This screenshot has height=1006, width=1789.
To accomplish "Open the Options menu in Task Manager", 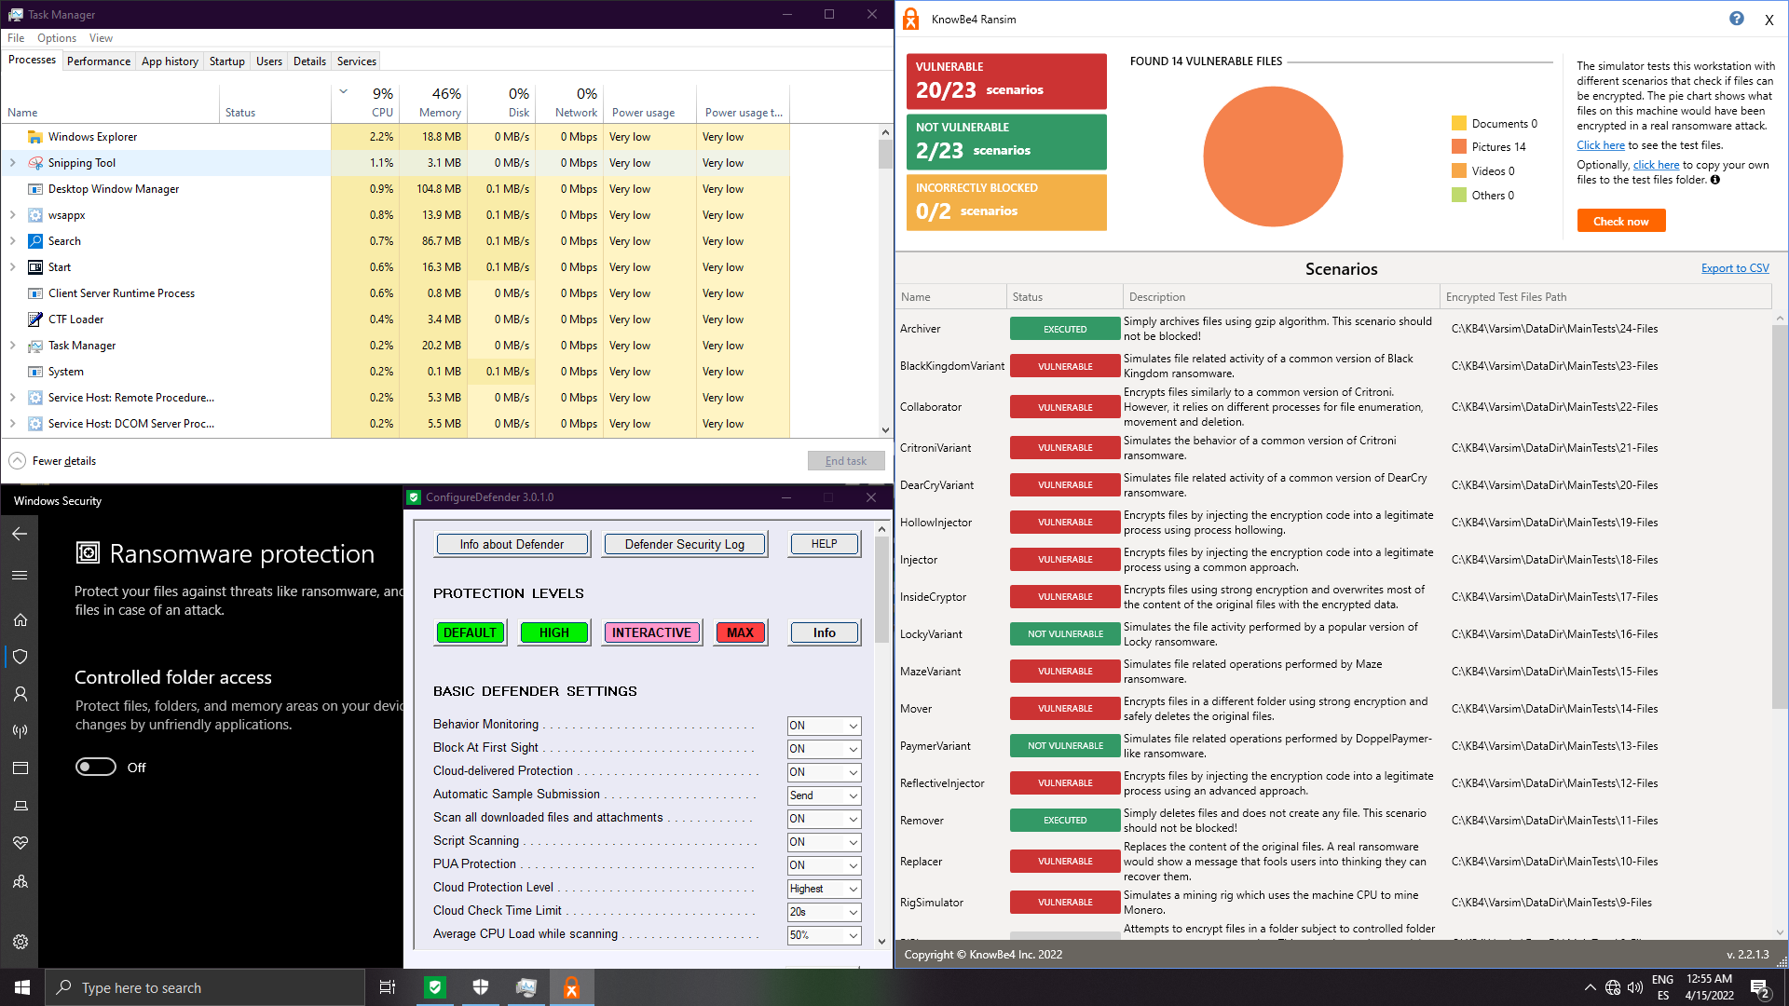I will pos(57,38).
